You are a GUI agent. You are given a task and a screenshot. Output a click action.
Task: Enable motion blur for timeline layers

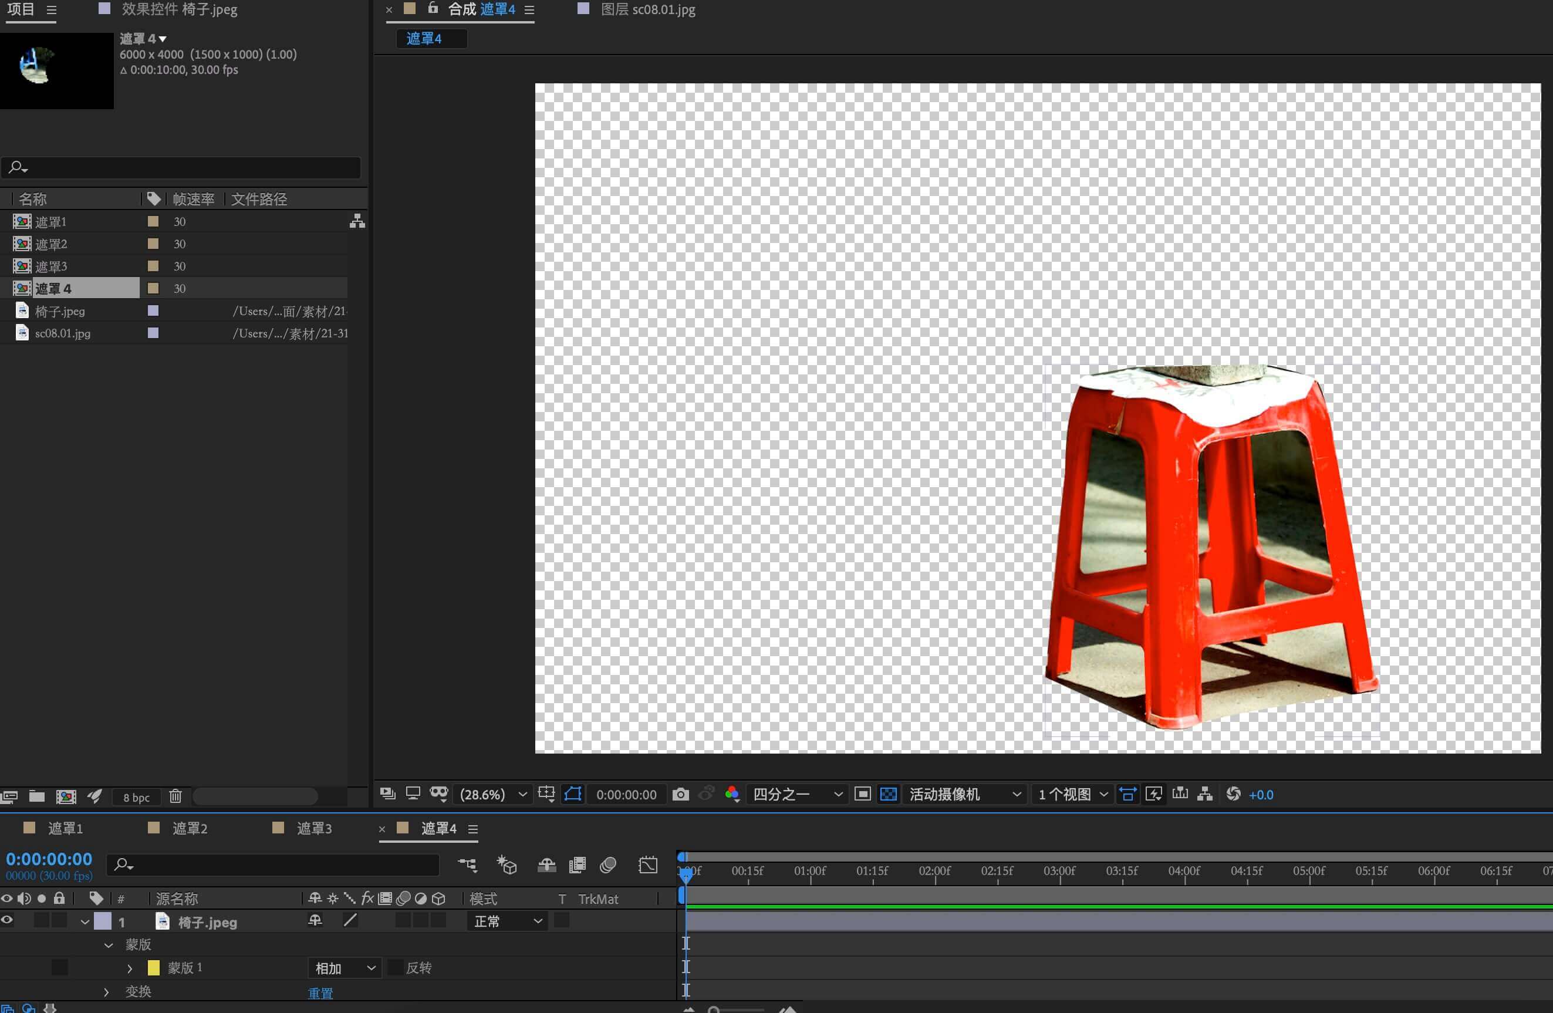[608, 865]
